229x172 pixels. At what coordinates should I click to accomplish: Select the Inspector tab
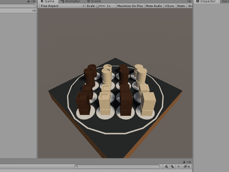tap(206, 1)
